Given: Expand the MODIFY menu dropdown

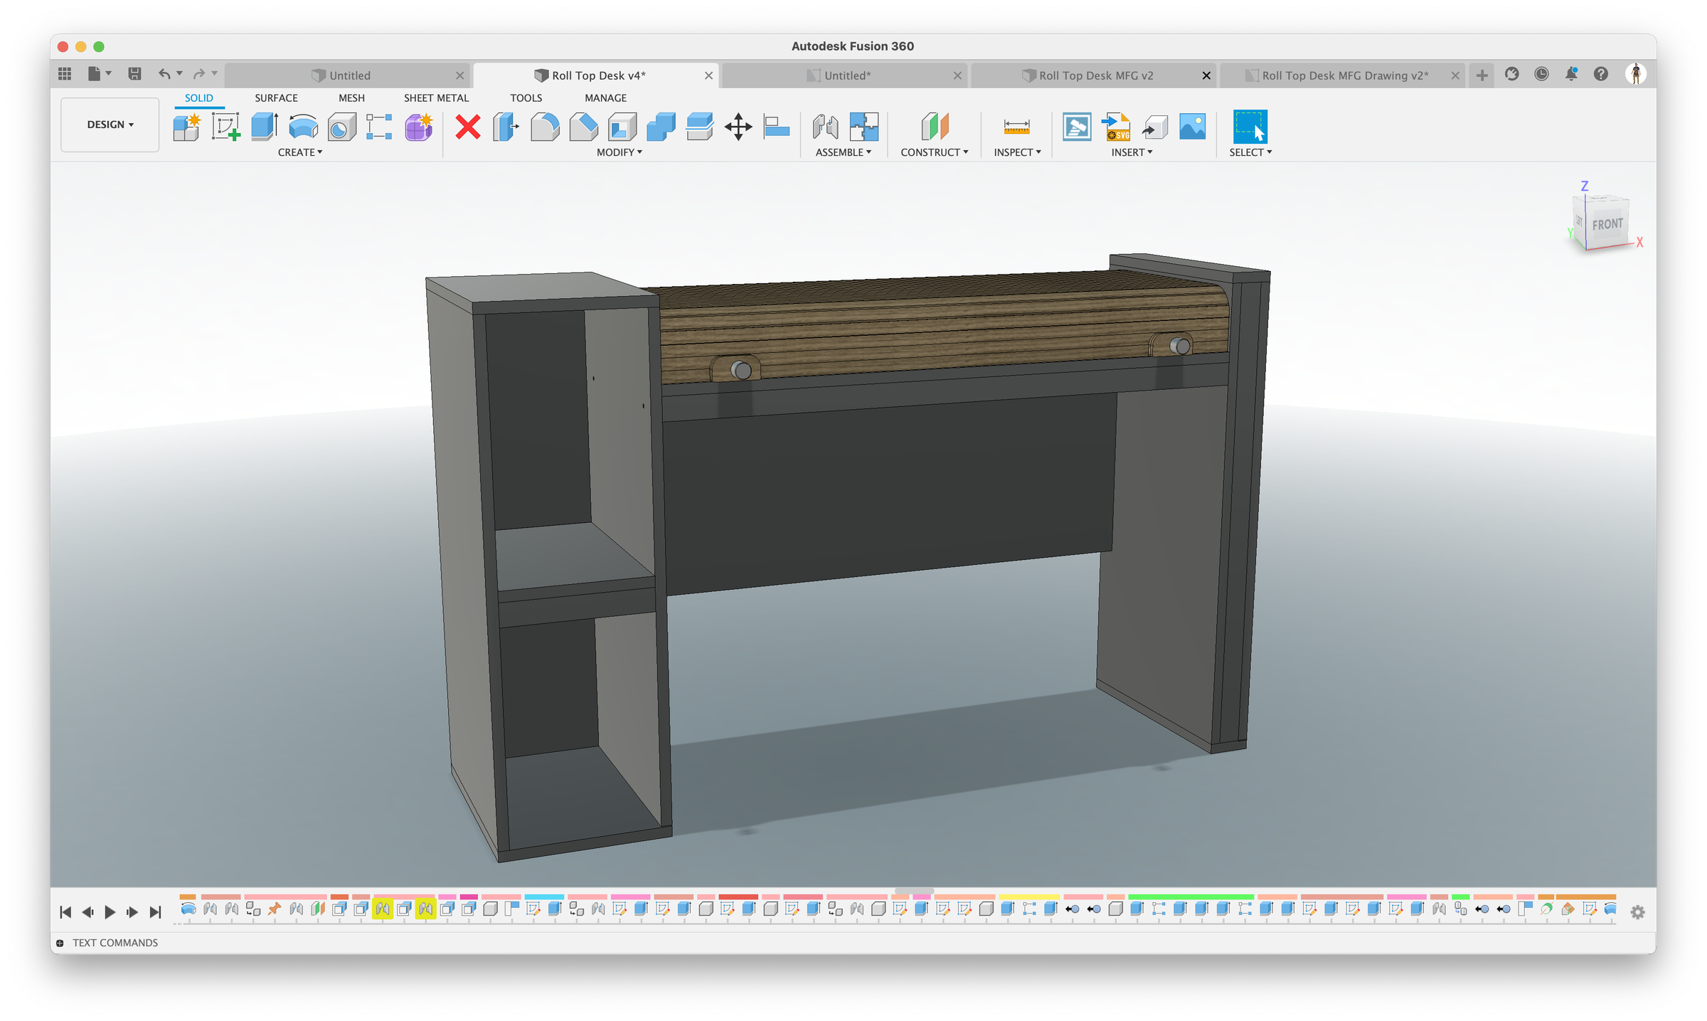Looking at the screenshot, I should (619, 152).
